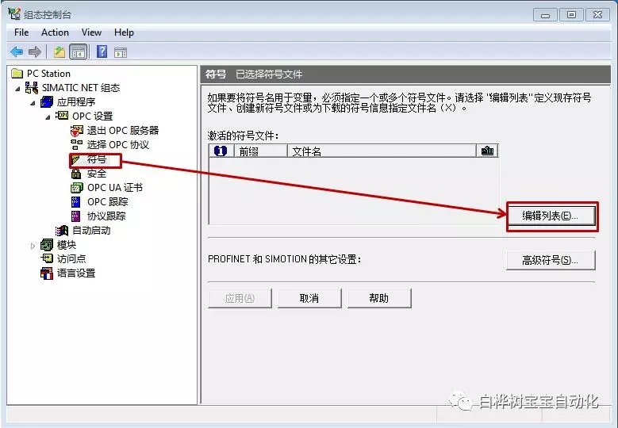Viewport: 618px width, 428px height.
Task: Collapse the OPC 设置 tree branch
Action: 48,117
